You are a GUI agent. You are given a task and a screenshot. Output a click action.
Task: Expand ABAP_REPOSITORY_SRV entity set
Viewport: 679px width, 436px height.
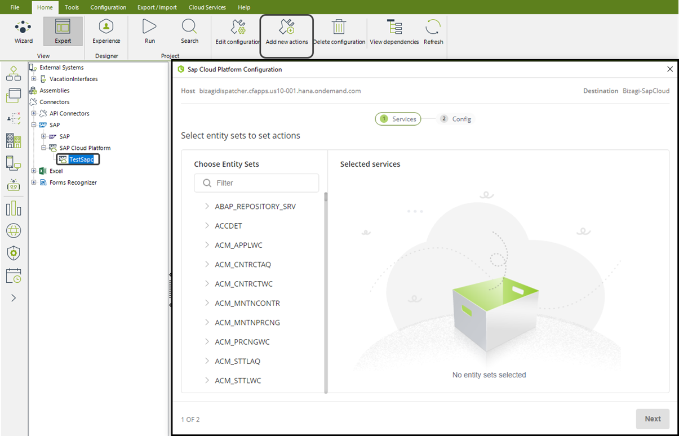tap(207, 207)
